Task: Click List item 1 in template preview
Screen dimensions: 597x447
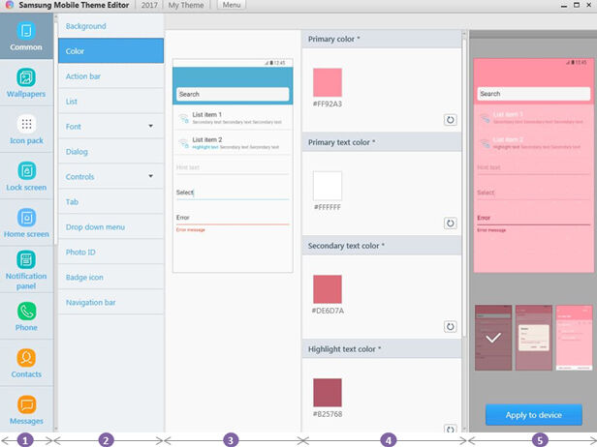Action: (x=233, y=117)
